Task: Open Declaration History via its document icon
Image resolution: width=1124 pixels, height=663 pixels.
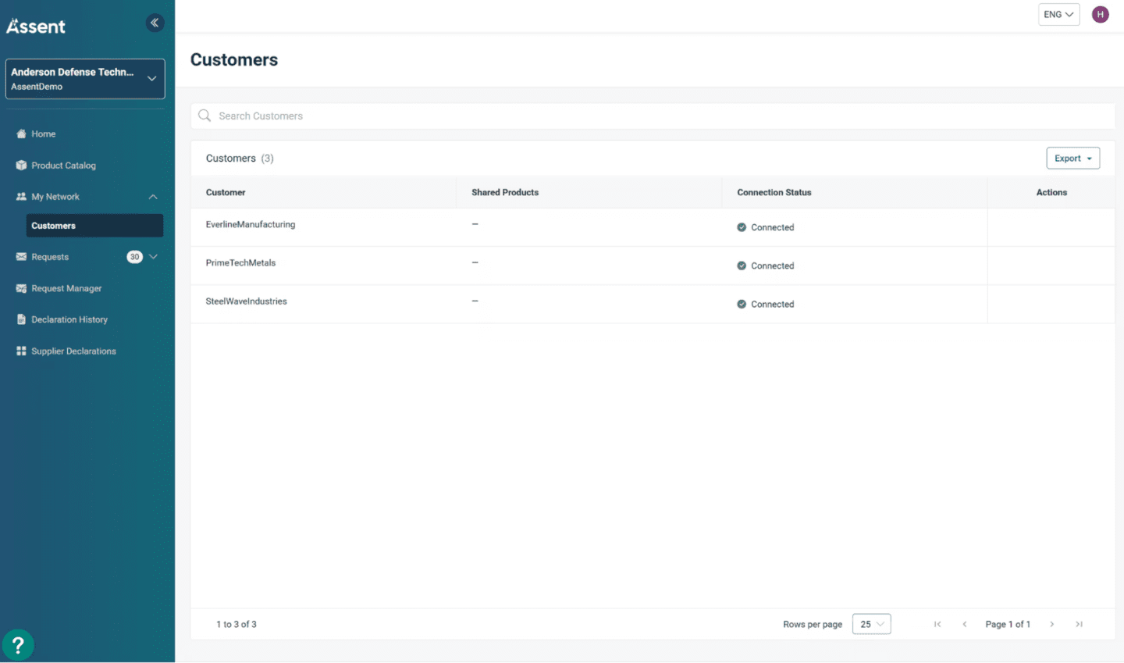Action: tap(21, 319)
